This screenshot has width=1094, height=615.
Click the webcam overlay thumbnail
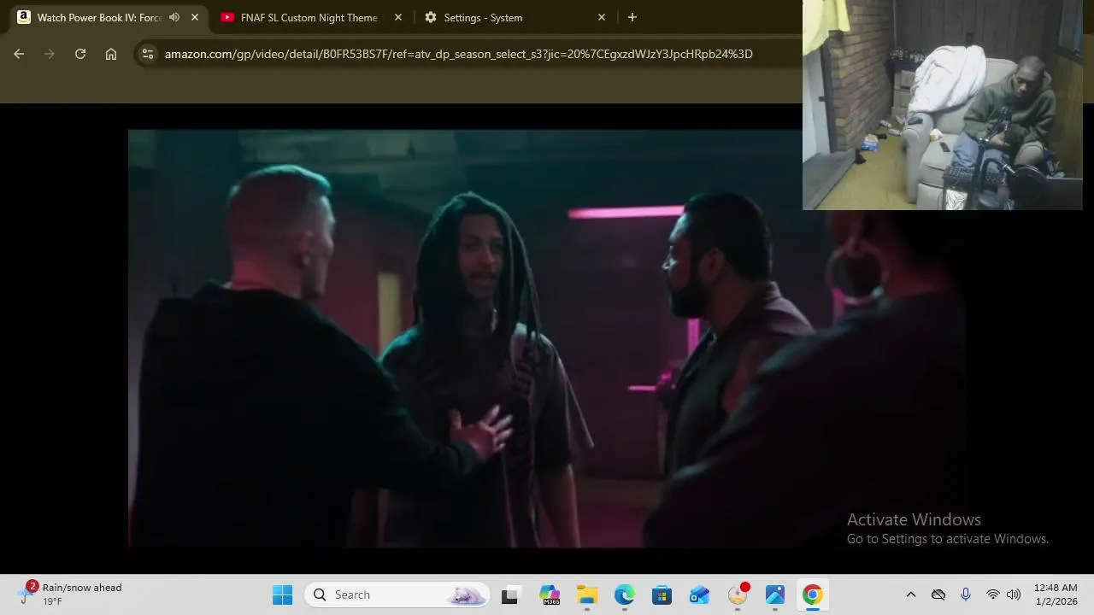tap(943, 105)
